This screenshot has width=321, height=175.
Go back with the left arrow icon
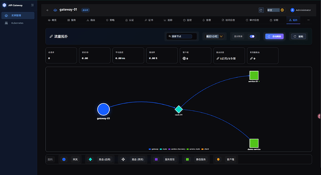(x=47, y=10)
